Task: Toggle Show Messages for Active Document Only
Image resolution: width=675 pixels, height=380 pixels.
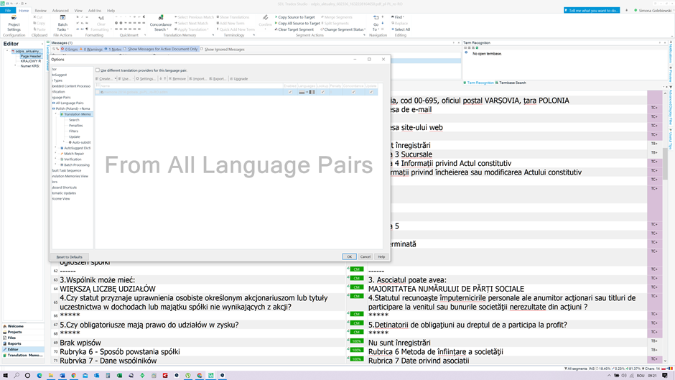Action: point(161,49)
